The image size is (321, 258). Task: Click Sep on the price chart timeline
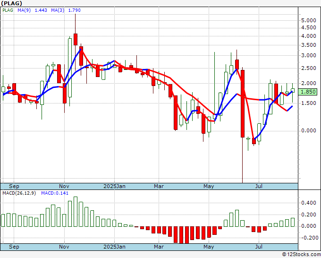[14, 186]
